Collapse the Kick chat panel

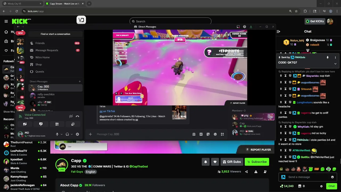point(278,31)
